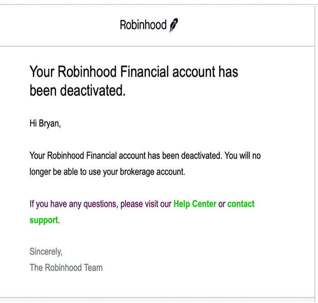Screen dimensions: 318x303
Task: Click the words "please visit our"
Action: (146, 204)
